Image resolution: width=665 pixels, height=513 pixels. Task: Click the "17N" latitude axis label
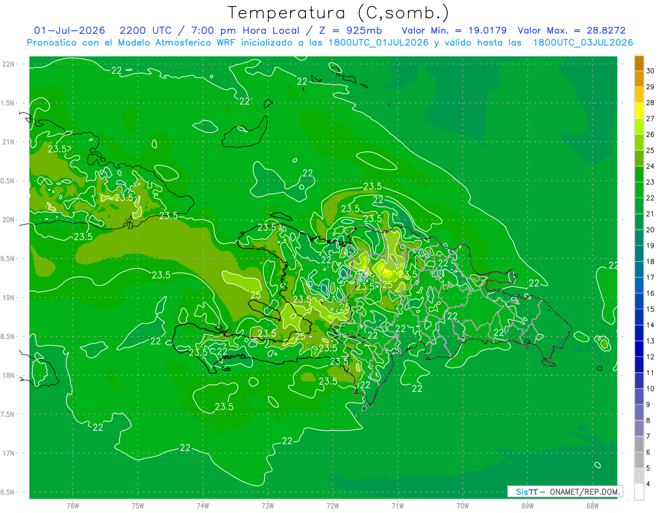click(9, 453)
